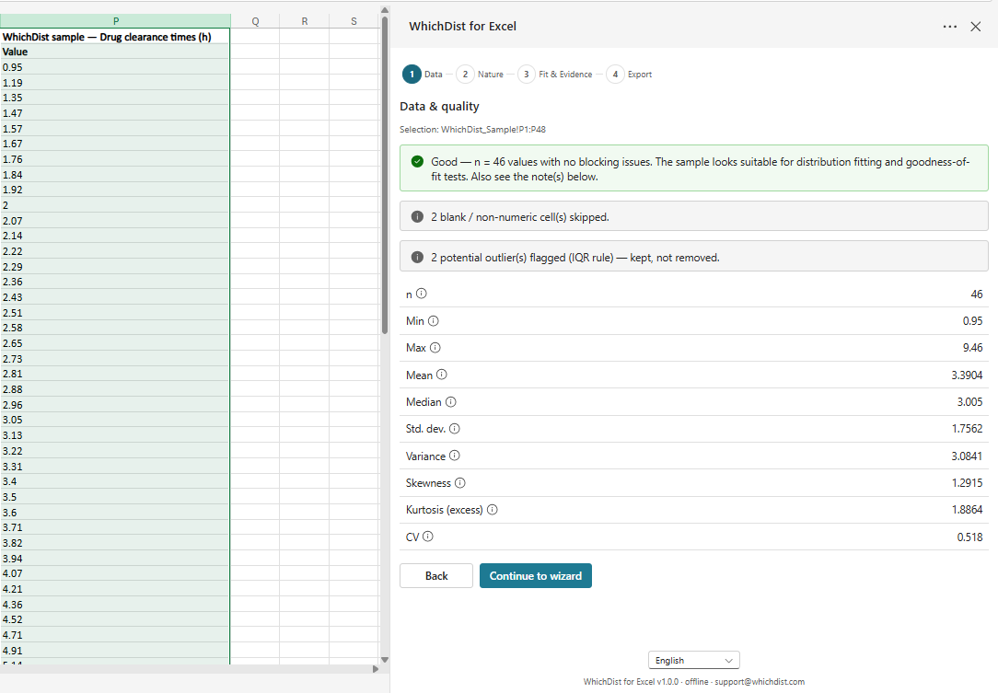Click the CV value 0.518
The height and width of the screenshot is (693, 998).
(x=969, y=537)
